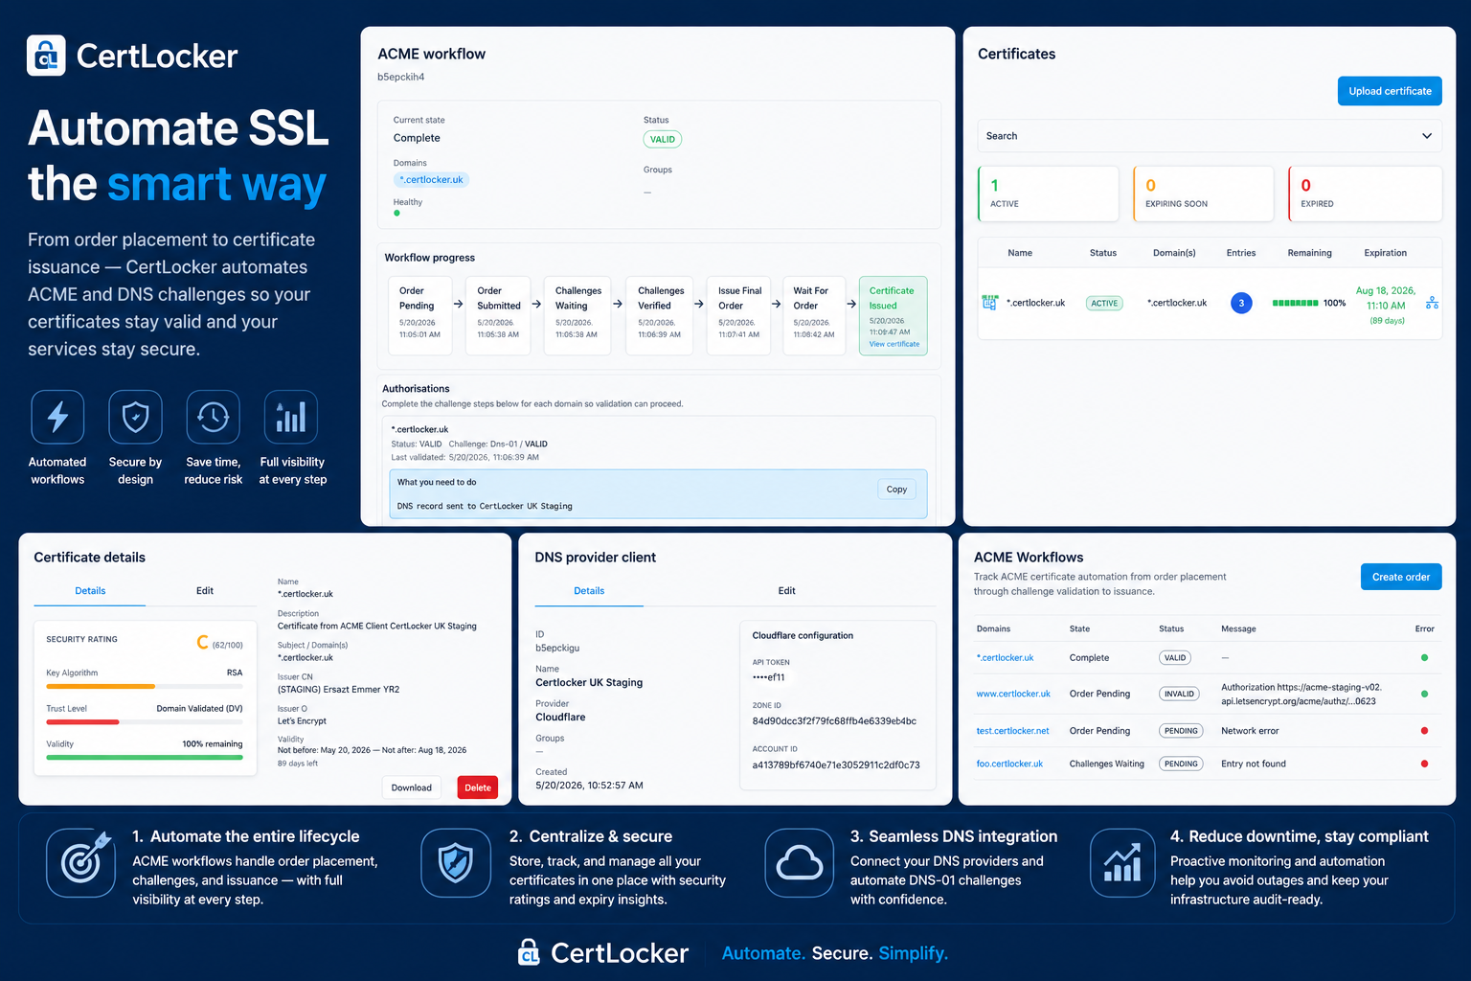Click the Wait For Order step card

(814, 315)
